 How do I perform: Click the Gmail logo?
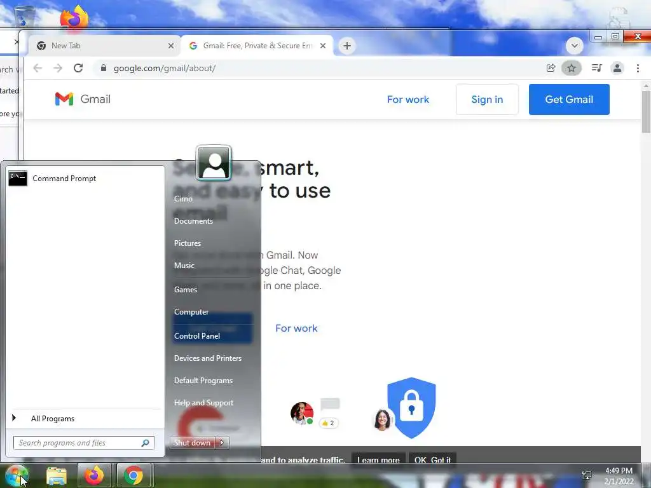[83, 99]
